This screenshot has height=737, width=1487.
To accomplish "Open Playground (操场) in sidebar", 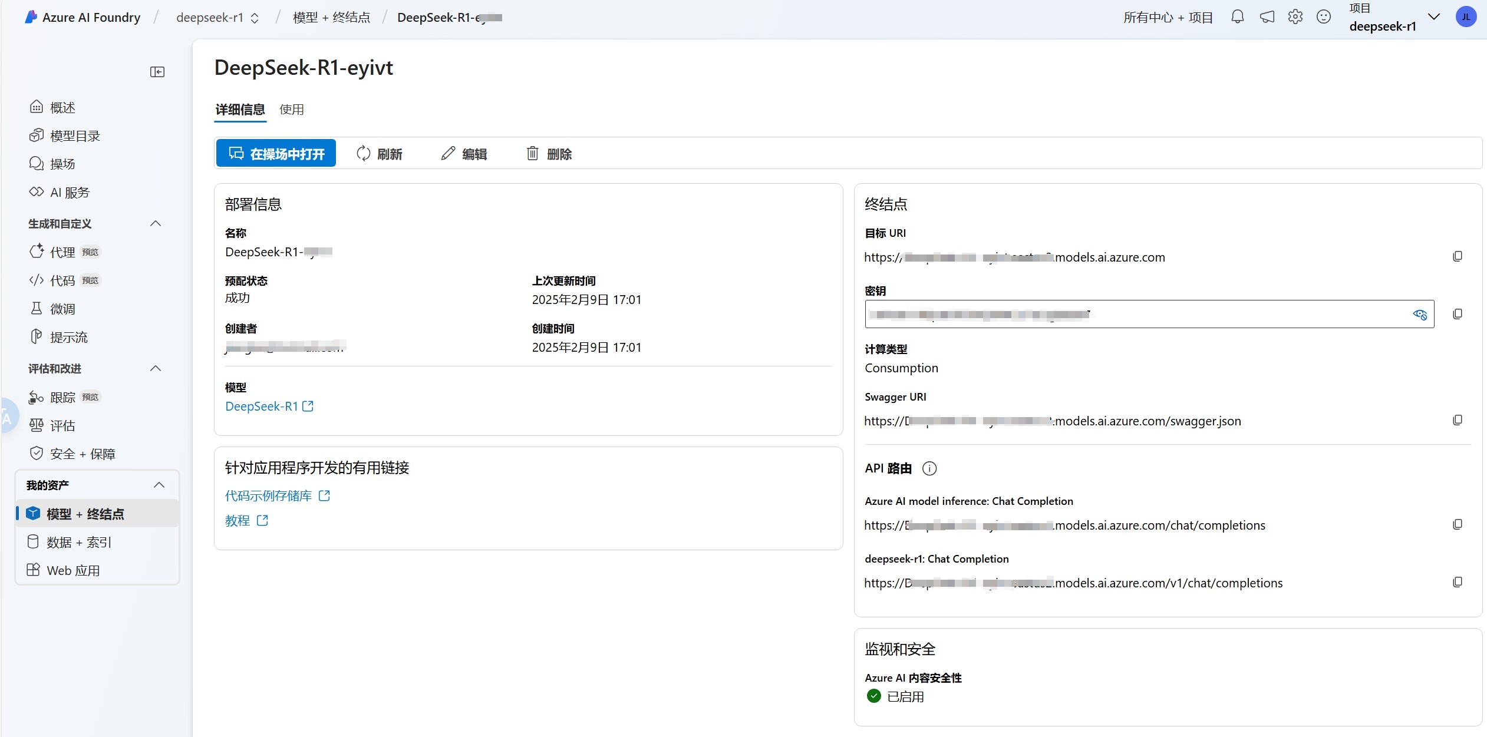I will tap(52, 164).
